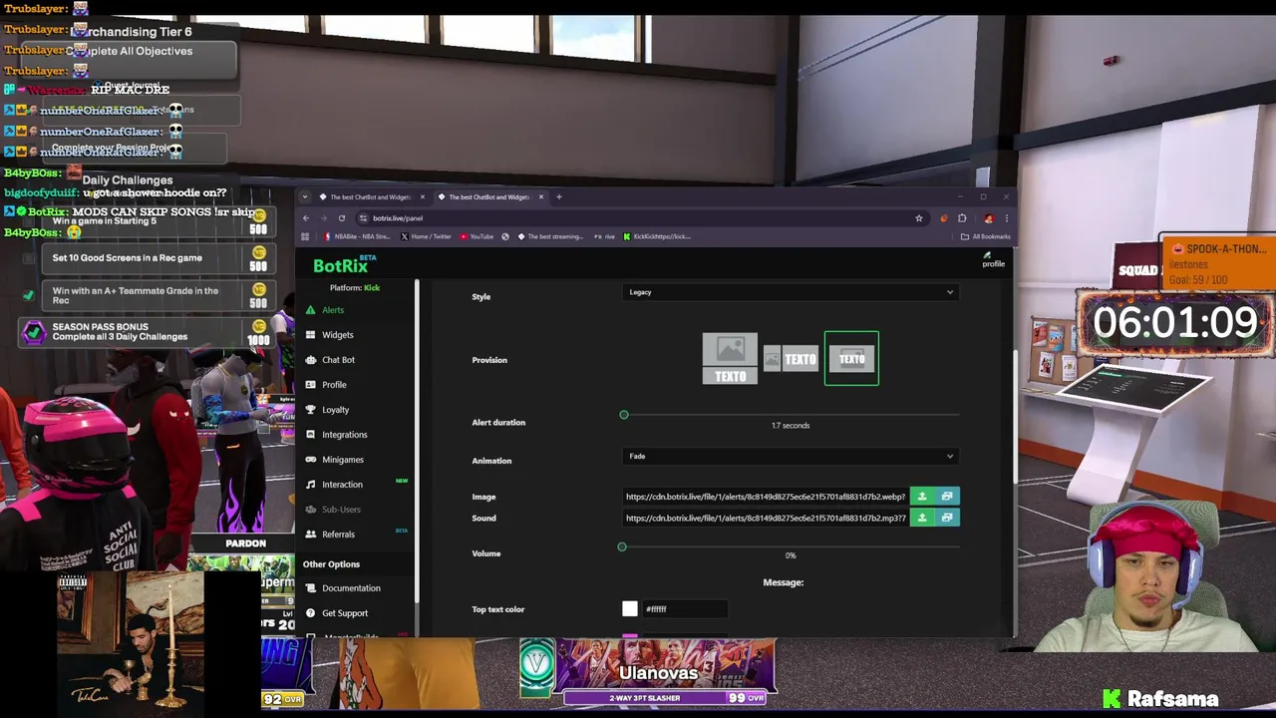Viewport: 1276px width, 718px height.
Task: Click the Image URL input field
Action: click(x=766, y=497)
